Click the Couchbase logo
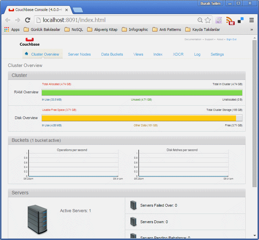Image resolution: width=259 pixels, height=240 pixels. 30,42
